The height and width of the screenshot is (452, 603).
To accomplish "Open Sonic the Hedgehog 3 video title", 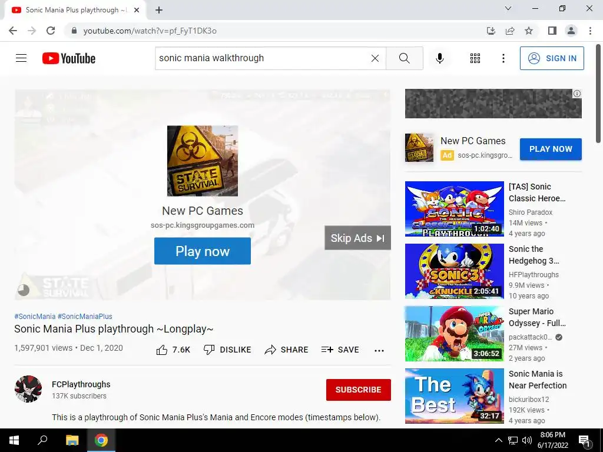I will [x=534, y=255].
